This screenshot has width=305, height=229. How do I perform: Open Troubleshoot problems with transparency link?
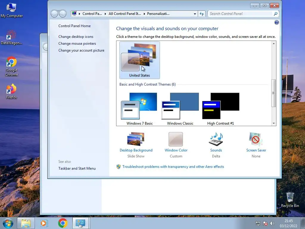point(173,167)
